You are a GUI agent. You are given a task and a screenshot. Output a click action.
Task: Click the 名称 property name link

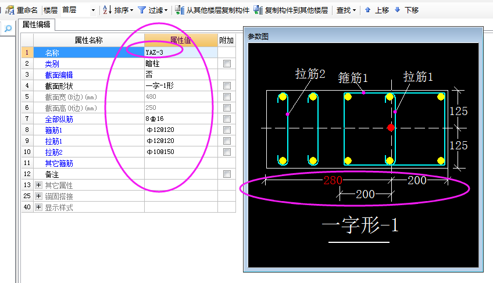[52, 53]
